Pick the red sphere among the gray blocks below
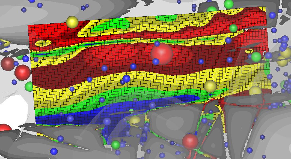 190,142
